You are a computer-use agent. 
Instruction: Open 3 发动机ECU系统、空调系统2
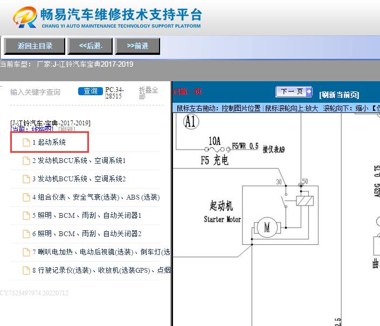pyautogui.click(x=79, y=179)
